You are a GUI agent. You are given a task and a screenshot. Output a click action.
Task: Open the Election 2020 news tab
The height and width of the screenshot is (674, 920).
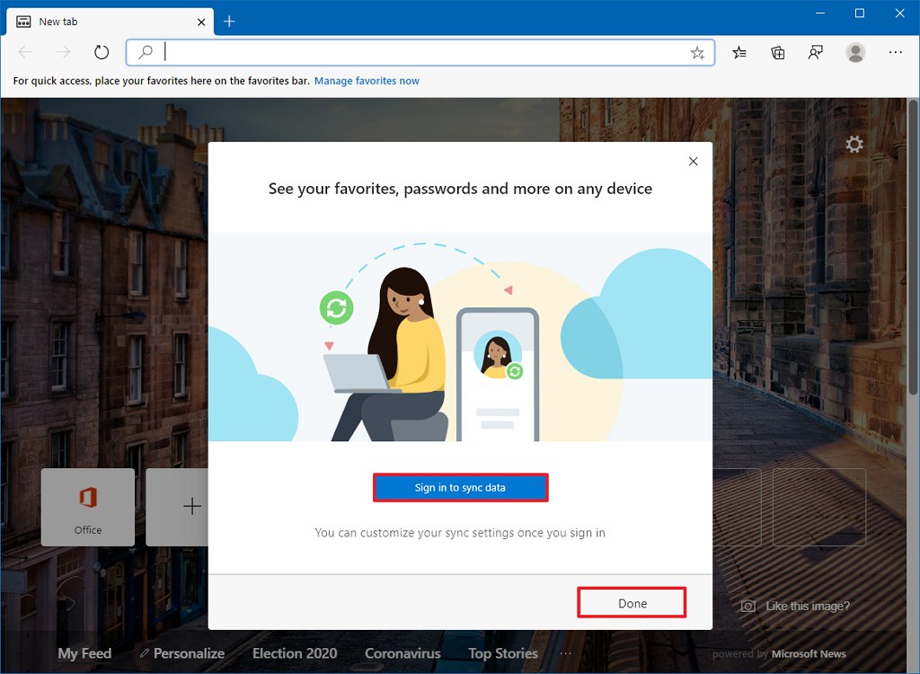pos(295,653)
